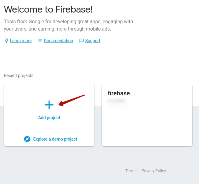The image size is (199, 184).
Task: Click the lightbulb icon beside Learn more
Action: (x=6, y=41)
